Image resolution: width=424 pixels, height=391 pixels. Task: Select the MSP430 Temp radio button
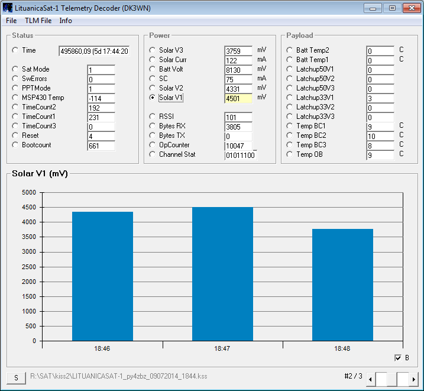[x=15, y=98]
